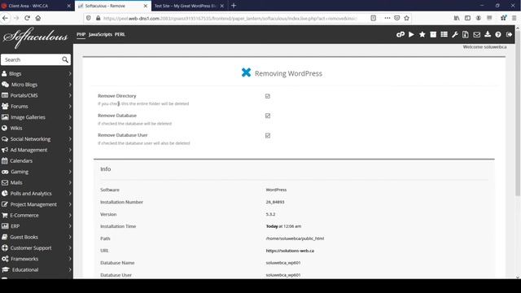The width and height of the screenshot is (521, 293).
Task: Open the ratings star icon
Action: (422, 34)
